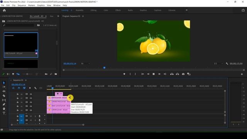Click the Lift button
The height and width of the screenshot is (139, 247).
pos(172,74)
